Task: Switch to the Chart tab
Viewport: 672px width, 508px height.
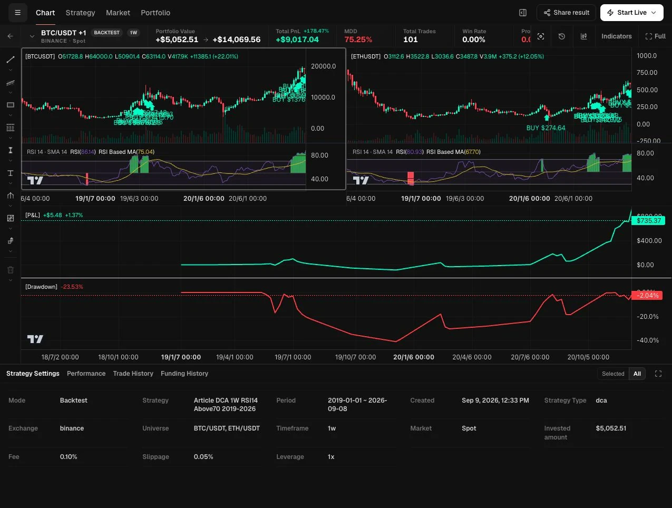Action: pos(45,13)
